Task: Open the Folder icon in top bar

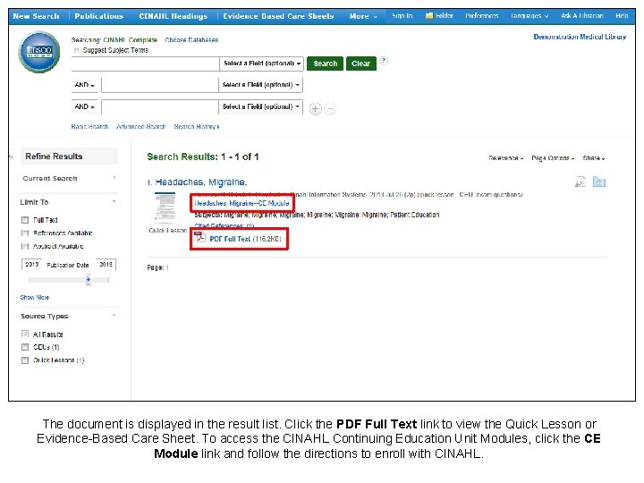Action: pyautogui.click(x=429, y=16)
